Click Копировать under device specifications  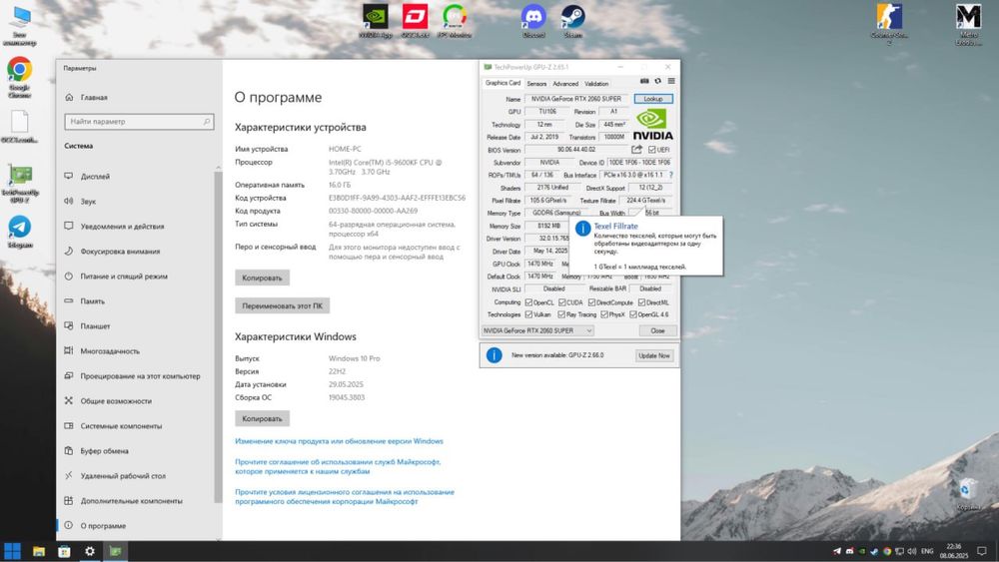(262, 278)
